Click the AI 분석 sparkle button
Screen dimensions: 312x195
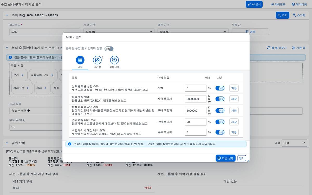[254, 4]
